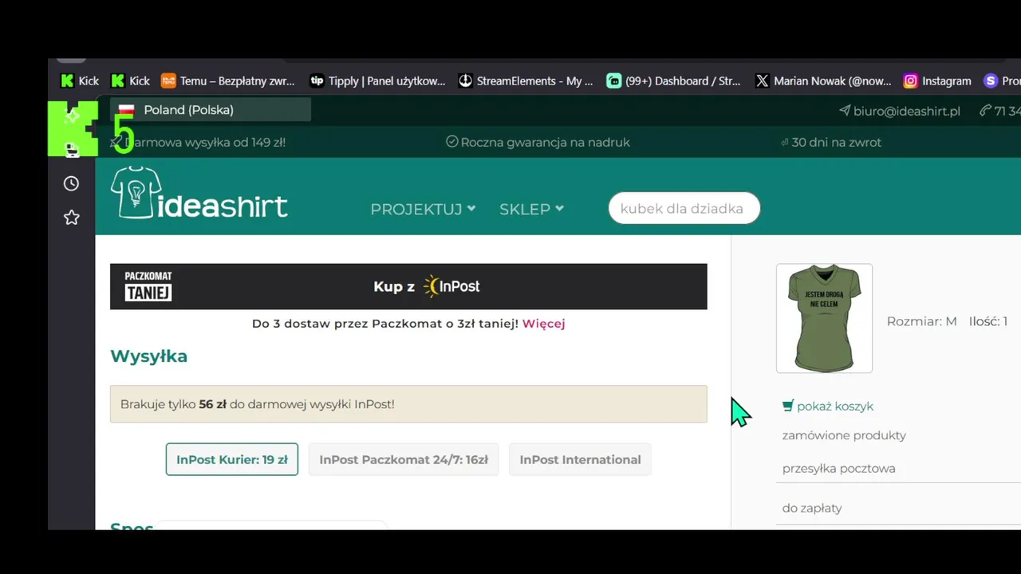This screenshot has height=574, width=1021.
Task: Select InPost International shipping
Action: click(580, 459)
